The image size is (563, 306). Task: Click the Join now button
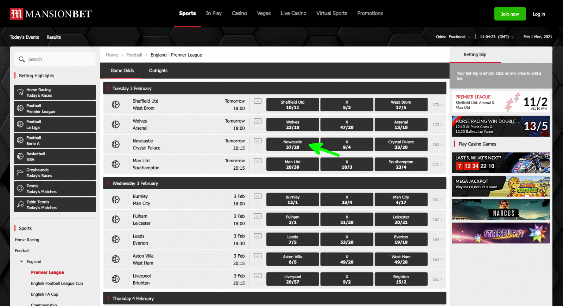510,14
